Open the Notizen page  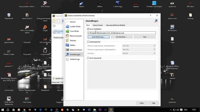click(74, 40)
